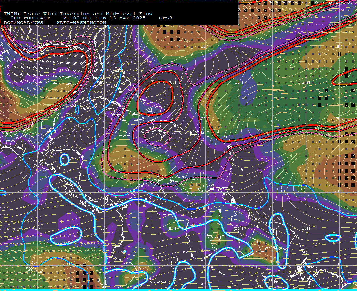
Task: Click the 20N label on the 80W meridian
Action: pyautogui.click(x=71, y=119)
